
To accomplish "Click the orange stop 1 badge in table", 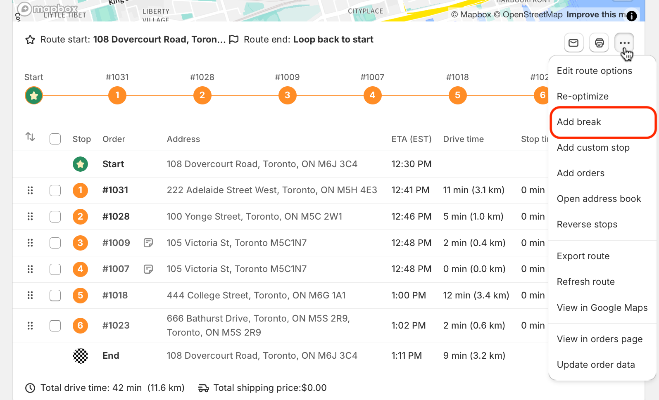I will click(x=81, y=190).
